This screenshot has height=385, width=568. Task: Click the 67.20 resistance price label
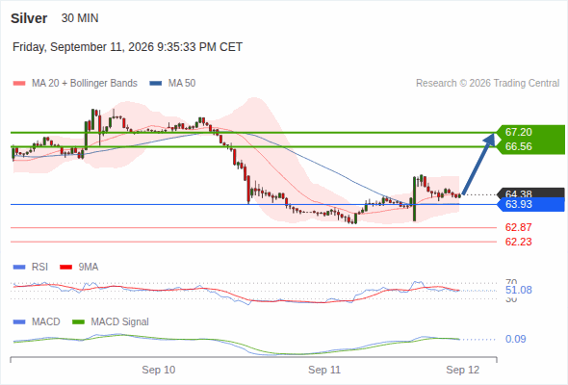click(518, 132)
